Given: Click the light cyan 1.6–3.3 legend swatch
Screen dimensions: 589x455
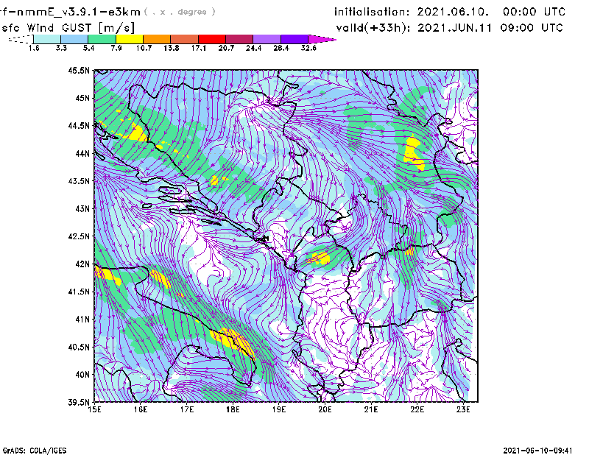Looking at the screenshot, I should (47, 39).
